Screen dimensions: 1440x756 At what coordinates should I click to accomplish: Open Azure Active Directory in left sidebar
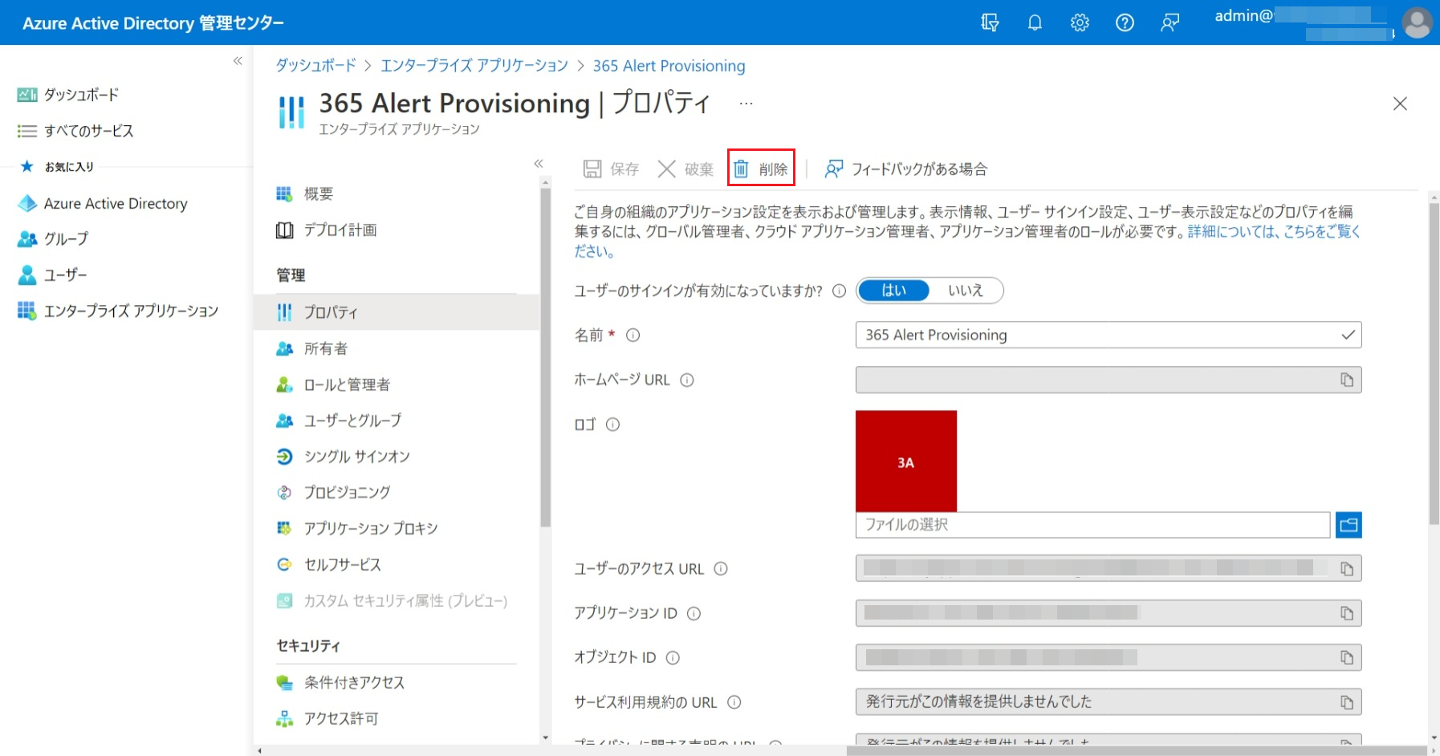point(115,204)
